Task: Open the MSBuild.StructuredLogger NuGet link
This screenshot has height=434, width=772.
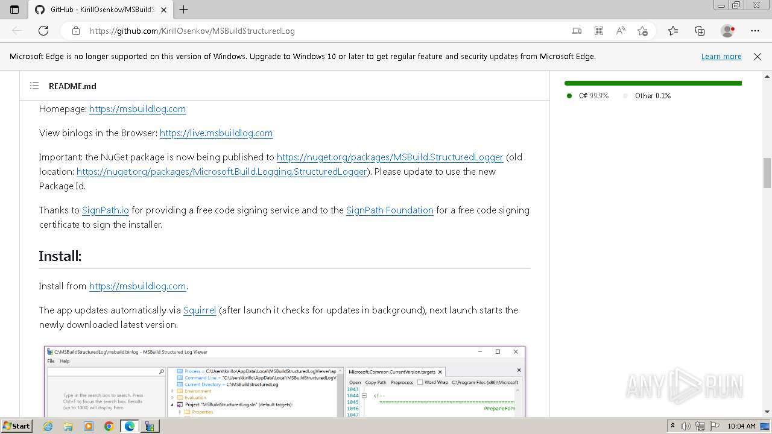Action: tap(390, 157)
